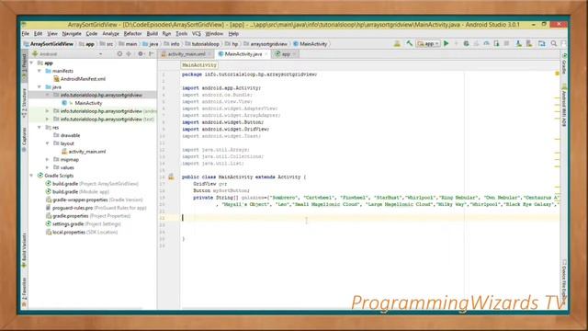Viewport: 588px width, 331px height.
Task: Collapse the manifests folder node
Action: (x=40, y=71)
